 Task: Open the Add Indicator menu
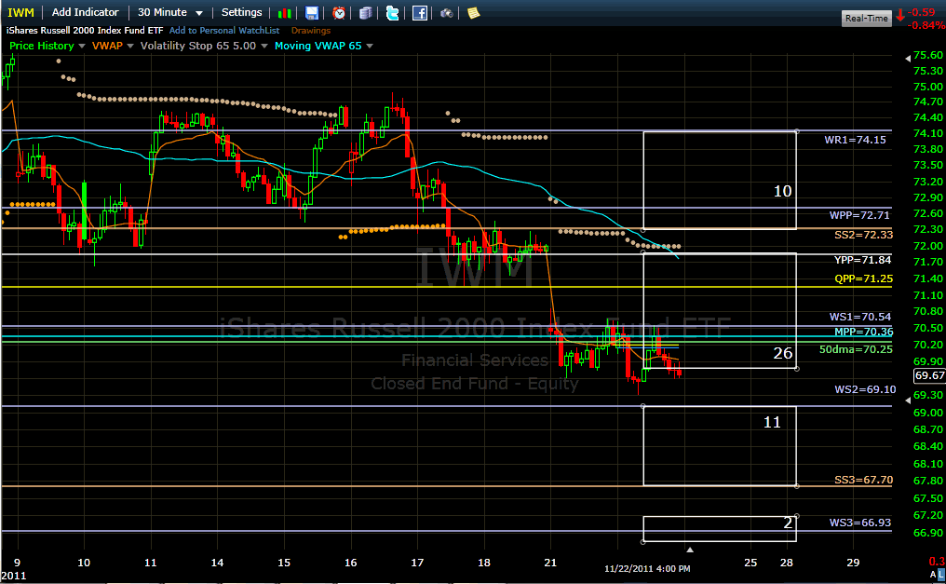pos(85,12)
